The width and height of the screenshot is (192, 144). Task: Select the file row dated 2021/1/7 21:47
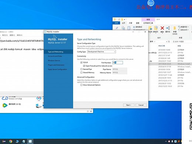(170, 55)
